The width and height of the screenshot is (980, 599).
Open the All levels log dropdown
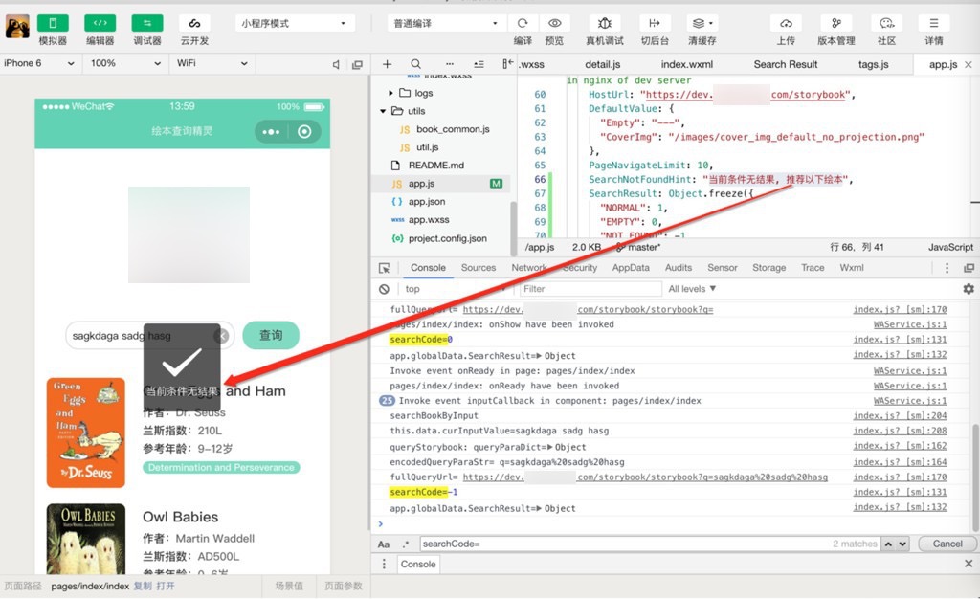692,289
